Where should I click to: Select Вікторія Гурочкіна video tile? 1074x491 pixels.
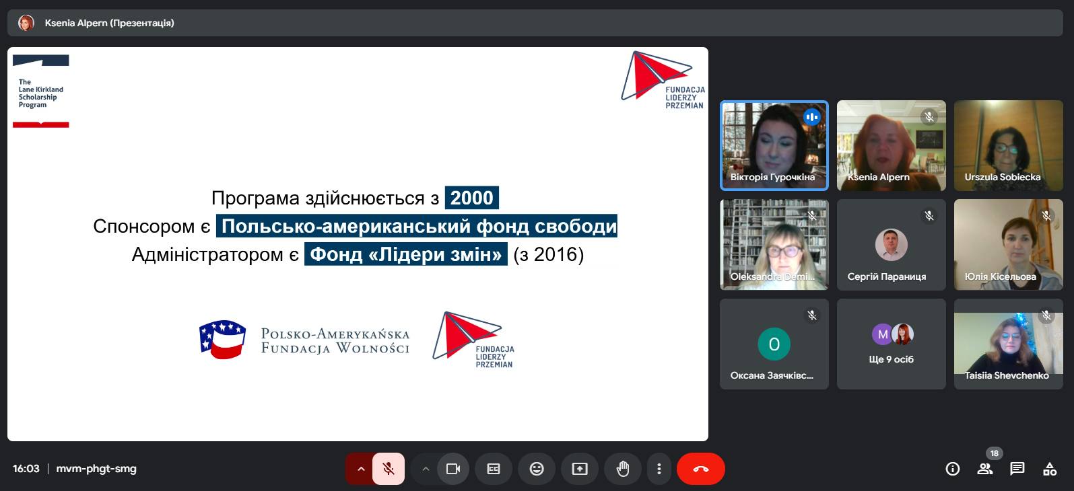(774, 146)
